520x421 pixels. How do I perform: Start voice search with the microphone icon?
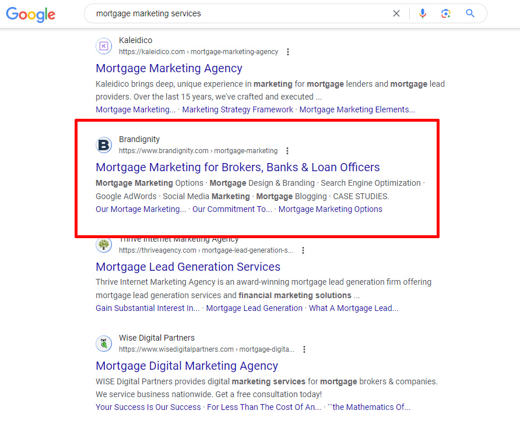423,13
